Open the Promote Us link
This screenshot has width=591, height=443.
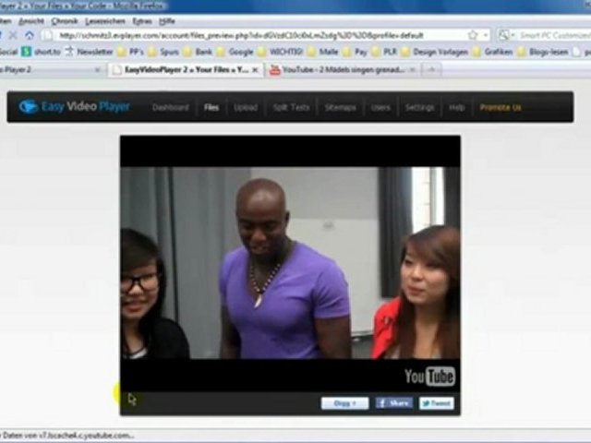[501, 107]
